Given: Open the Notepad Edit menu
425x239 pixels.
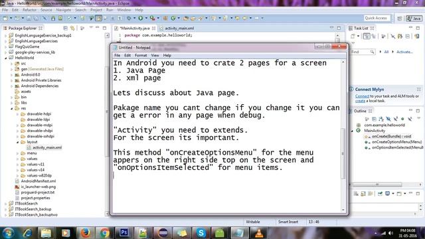Looking at the screenshot, I should coord(127,55).
